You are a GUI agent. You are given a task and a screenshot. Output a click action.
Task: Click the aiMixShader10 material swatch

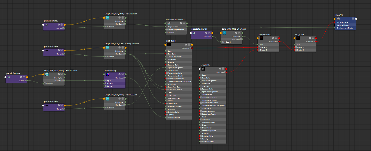click(x=261, y=38)
